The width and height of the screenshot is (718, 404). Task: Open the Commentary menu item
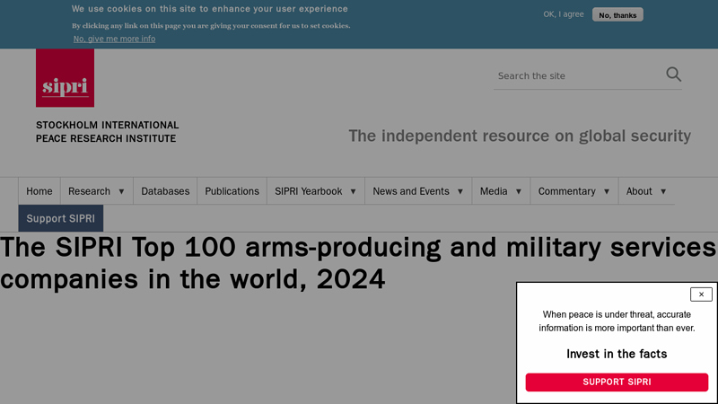tap(566, 191)
